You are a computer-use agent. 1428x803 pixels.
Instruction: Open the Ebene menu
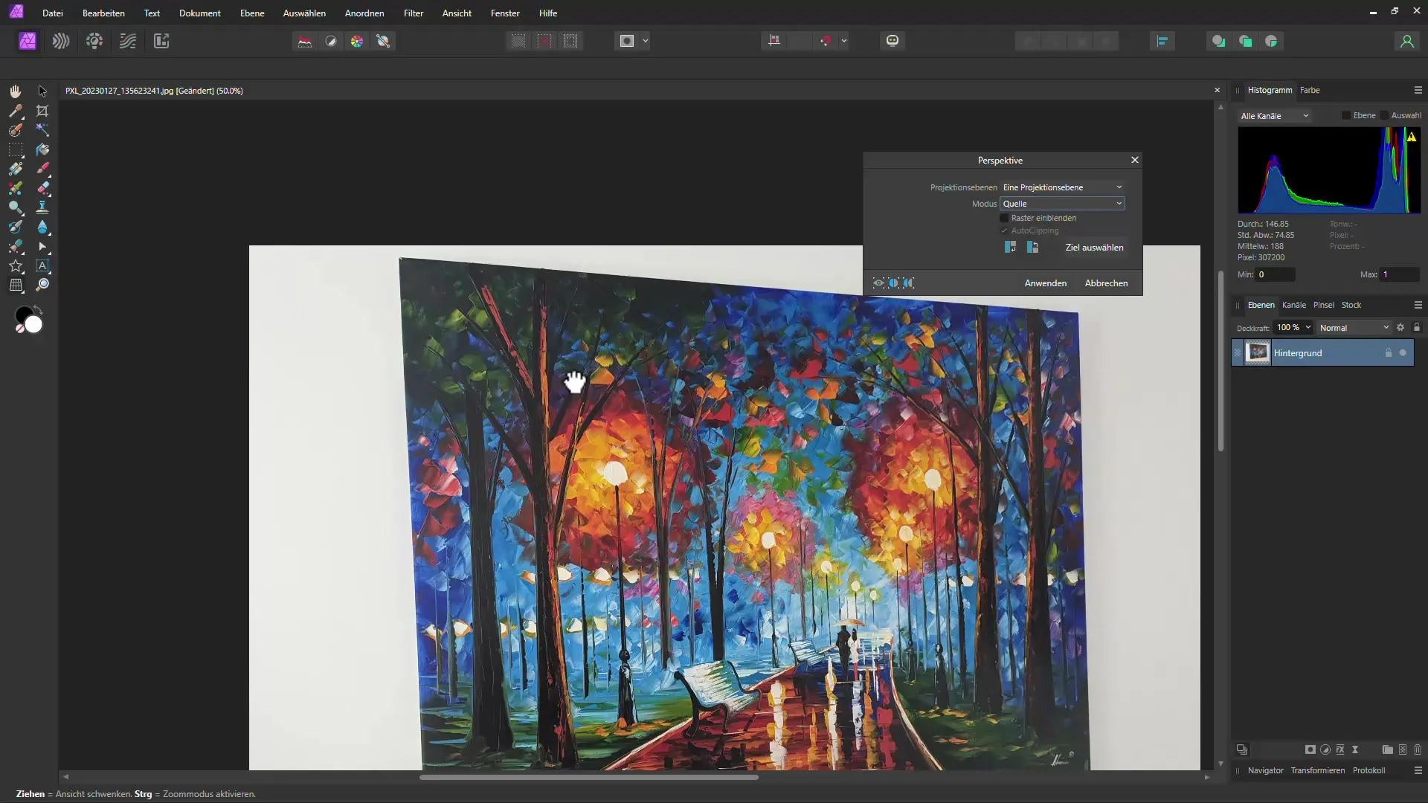point(251,13)
